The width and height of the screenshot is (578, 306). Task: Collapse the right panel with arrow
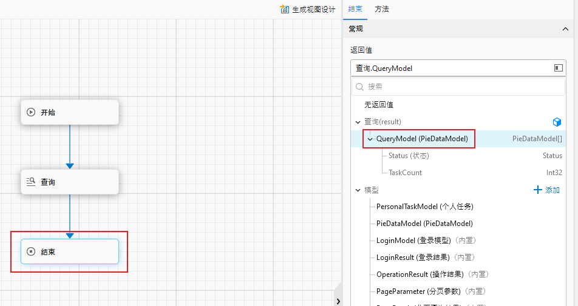point(338,301)
